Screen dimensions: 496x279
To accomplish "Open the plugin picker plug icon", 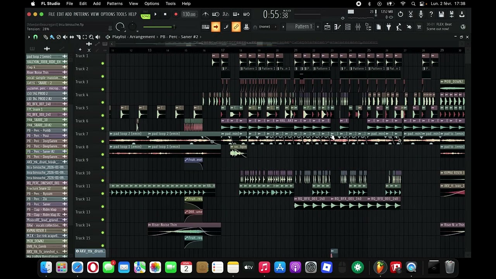I will coord(389,27).
